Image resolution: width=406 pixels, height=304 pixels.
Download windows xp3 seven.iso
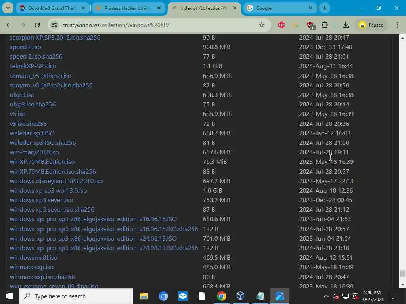[41, 200]
